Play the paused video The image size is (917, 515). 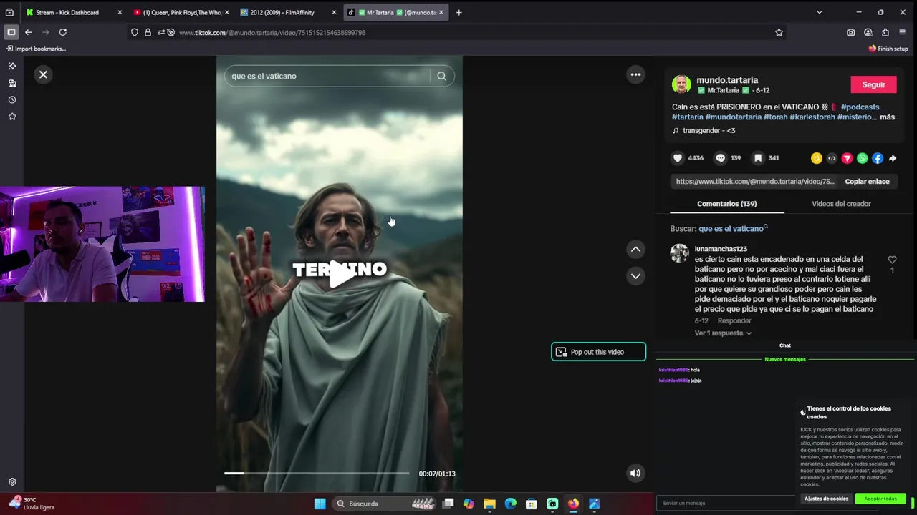(x=340, y=274)
